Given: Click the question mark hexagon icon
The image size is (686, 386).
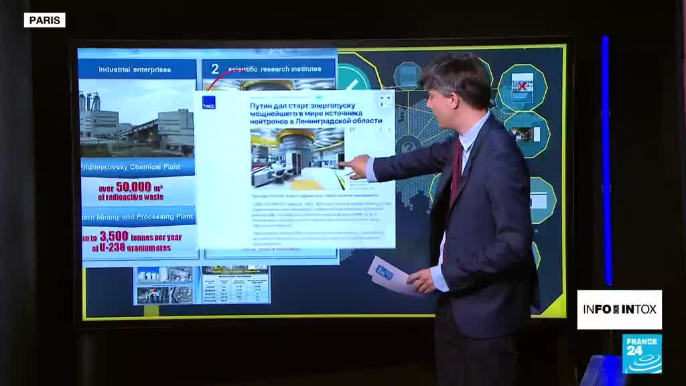Looking at the screenshot, I should (x=408, y=145).
